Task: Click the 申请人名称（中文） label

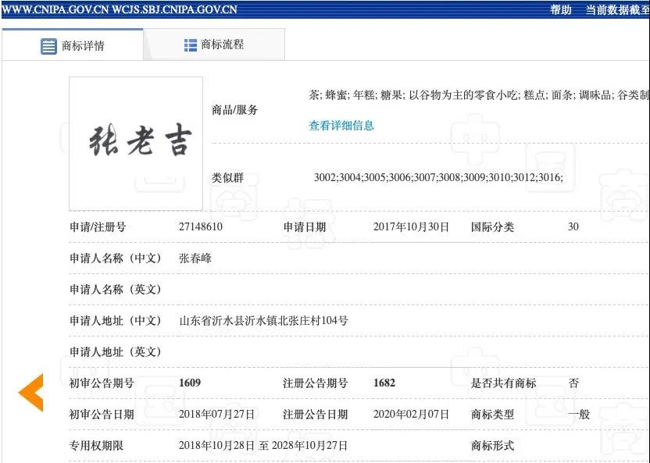Action: click(x=115, y=258)
